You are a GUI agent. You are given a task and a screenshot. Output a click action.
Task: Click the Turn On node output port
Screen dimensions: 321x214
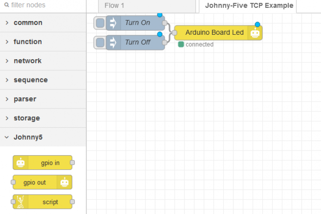click(164, 23)
